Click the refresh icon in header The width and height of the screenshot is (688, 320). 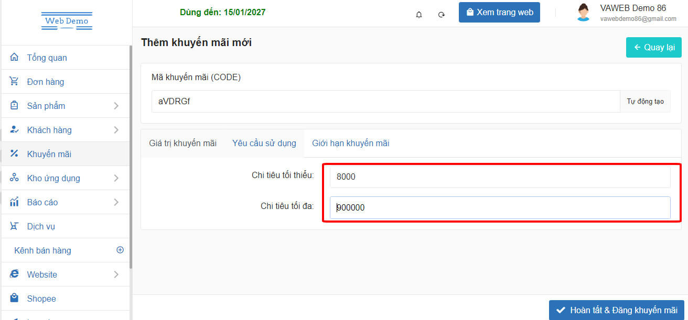coord(442,15)
